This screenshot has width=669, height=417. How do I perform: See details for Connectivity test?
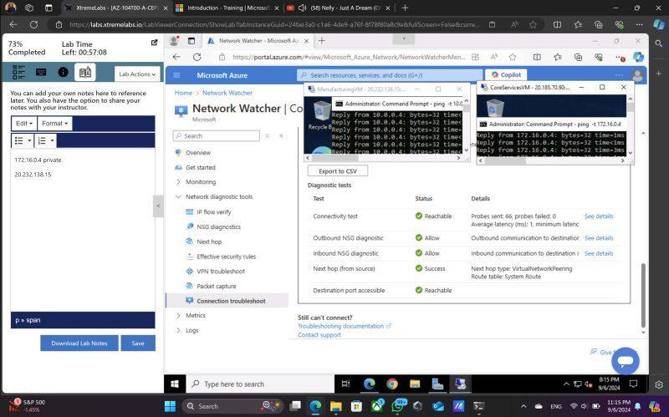click(599, 216)
